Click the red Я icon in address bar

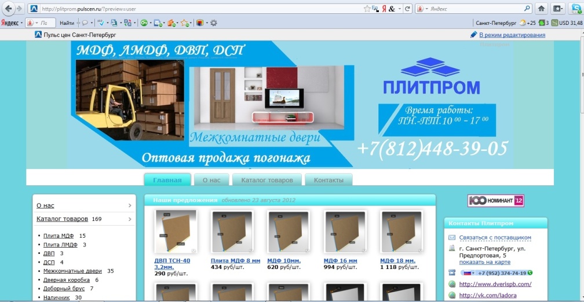tap(384, 9)
